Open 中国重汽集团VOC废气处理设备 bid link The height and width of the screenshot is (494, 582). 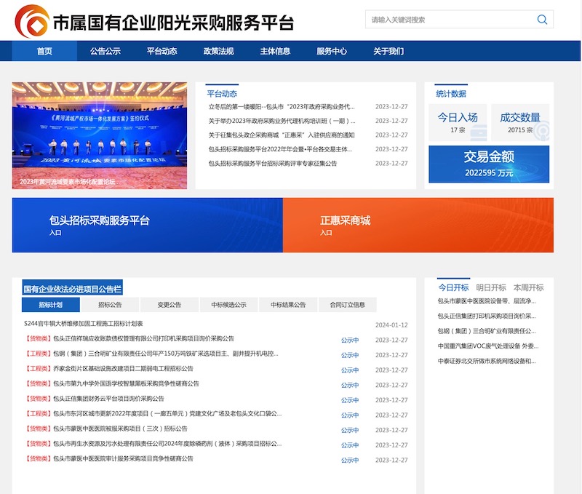[x=487, y=346]
